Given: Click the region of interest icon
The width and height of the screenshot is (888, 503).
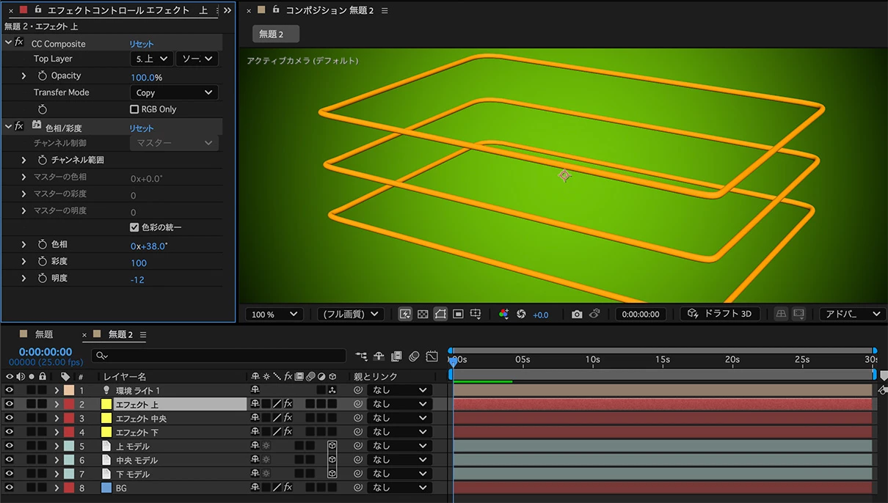Looking at the screenshot, I should [458, 314].
